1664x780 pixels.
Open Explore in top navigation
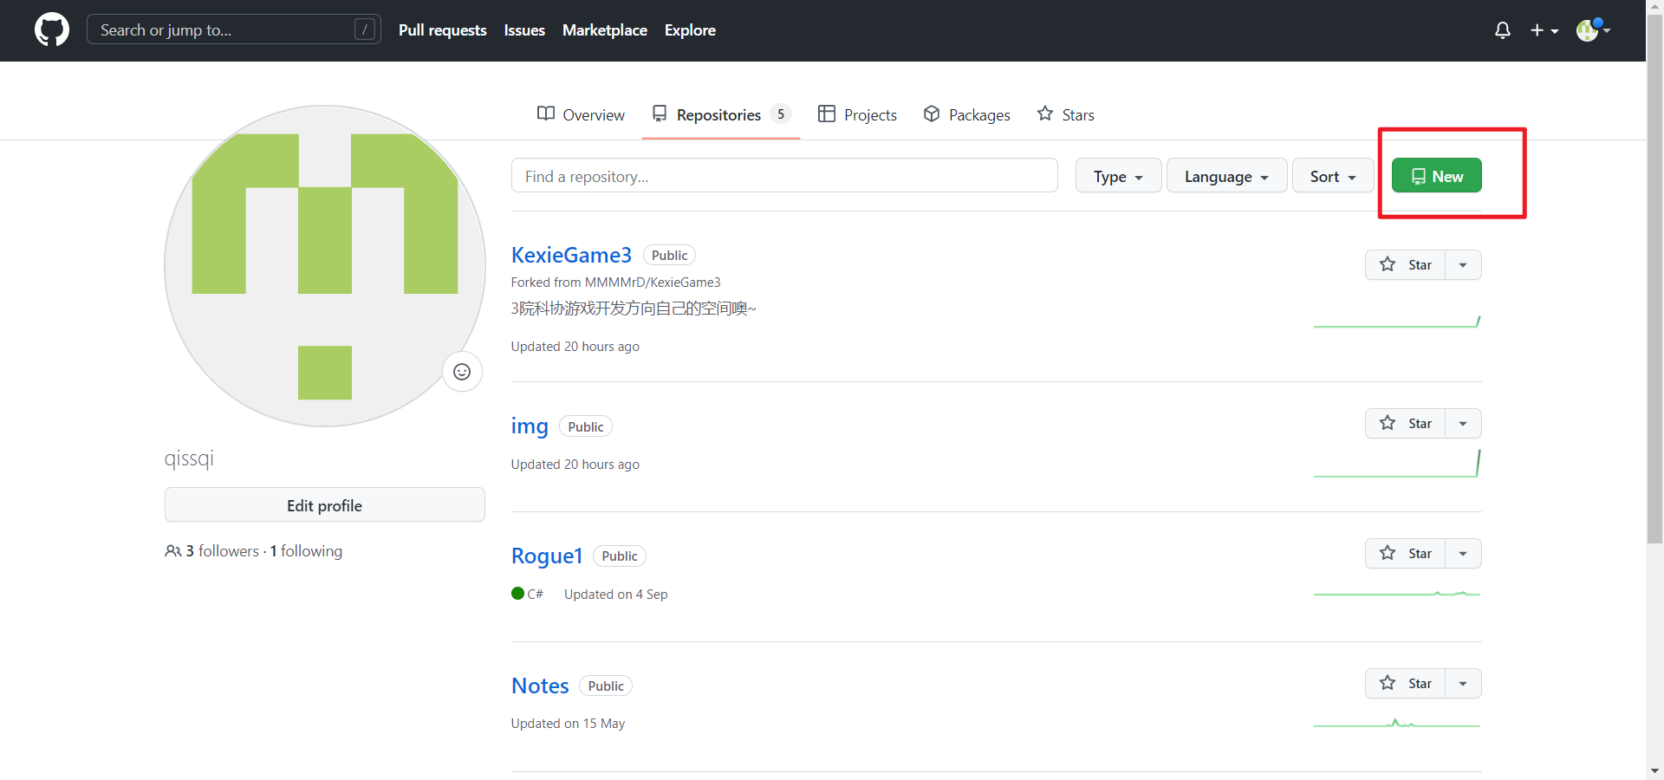(x=690, y=30)
